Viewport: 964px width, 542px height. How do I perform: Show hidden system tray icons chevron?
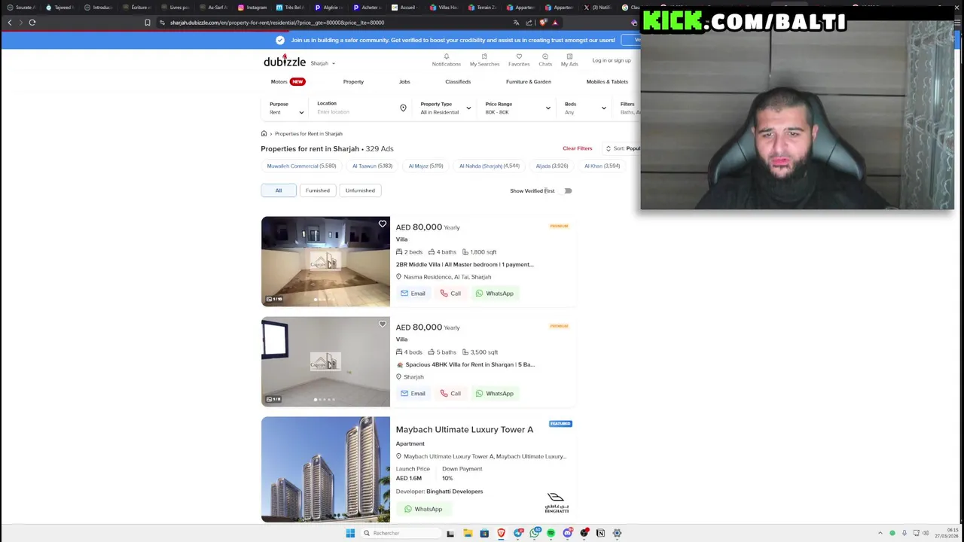[880, 533]
